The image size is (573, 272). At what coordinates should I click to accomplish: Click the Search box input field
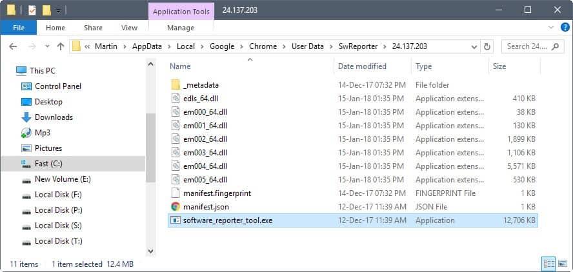pyautogui.click(x=528, y=46)
